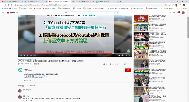Click the #JARVISH hashtag above the title
The width and height of the screenshot is (189, 102).
pyautogui.click(x=21, y=59)
